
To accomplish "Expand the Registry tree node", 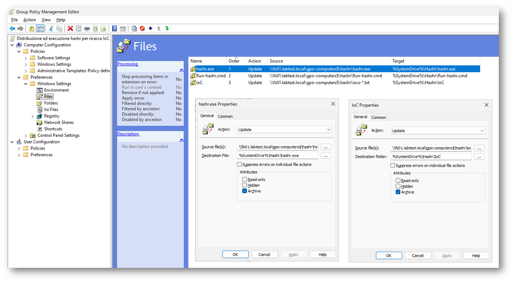I will click(x=33, y=116).
